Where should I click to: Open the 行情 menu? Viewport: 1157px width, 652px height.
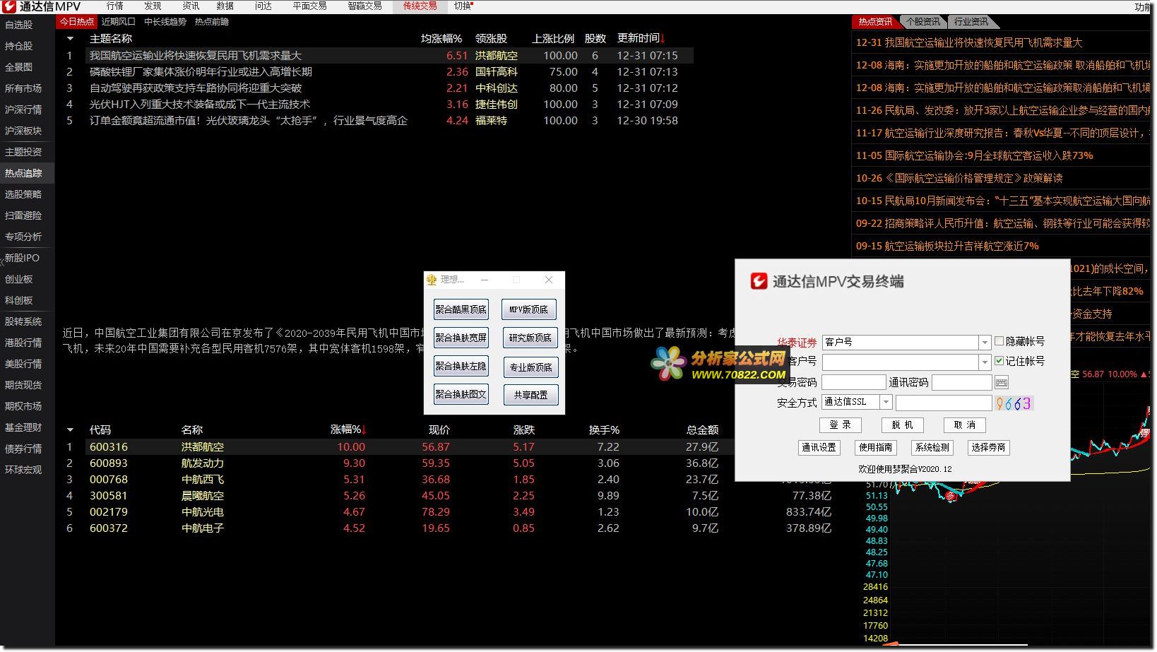point(114,6)
